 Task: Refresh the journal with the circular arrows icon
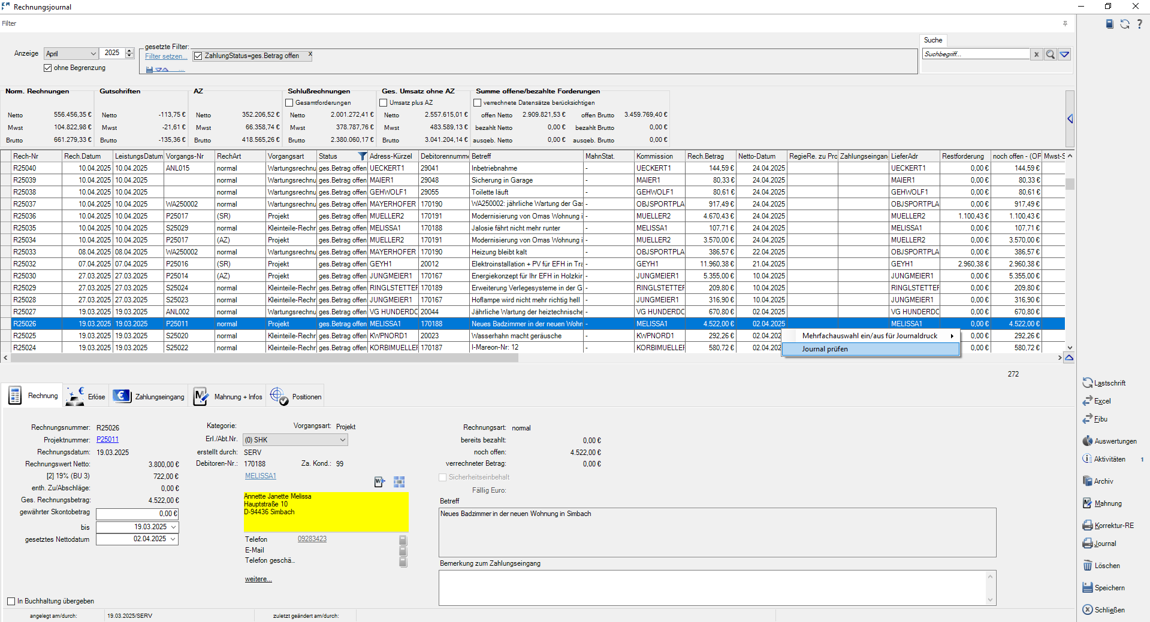[x=1125, y=24]
